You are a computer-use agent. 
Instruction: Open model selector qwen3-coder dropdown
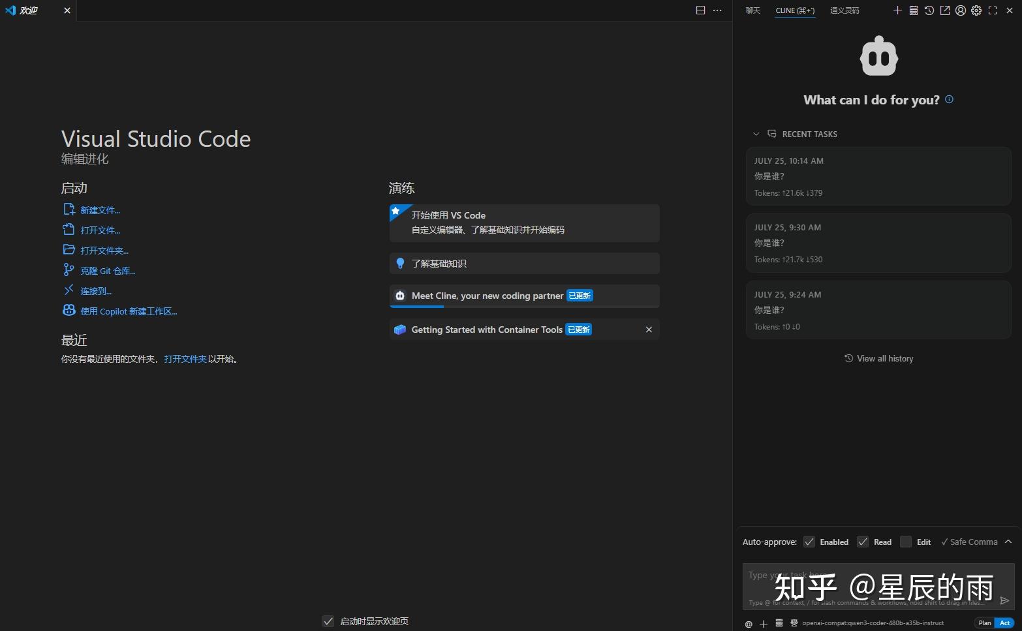click(x=873, y=623)
